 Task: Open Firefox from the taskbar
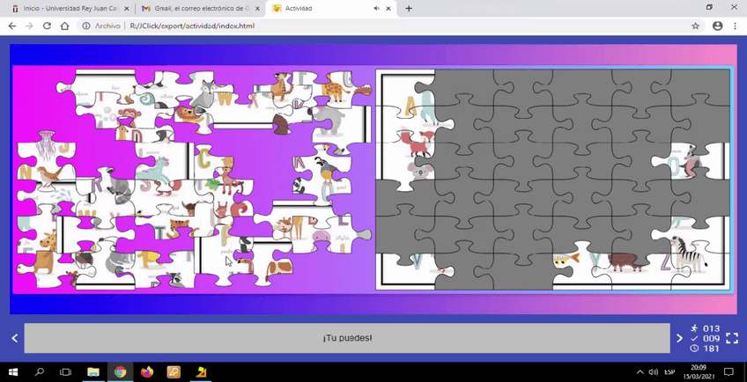click(147, 371)
